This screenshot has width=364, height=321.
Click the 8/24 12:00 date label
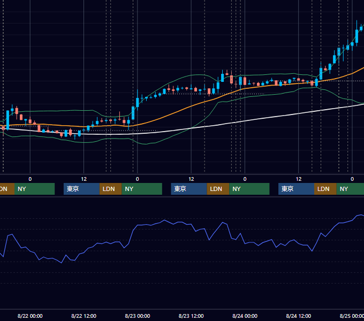tap(299, 316)
